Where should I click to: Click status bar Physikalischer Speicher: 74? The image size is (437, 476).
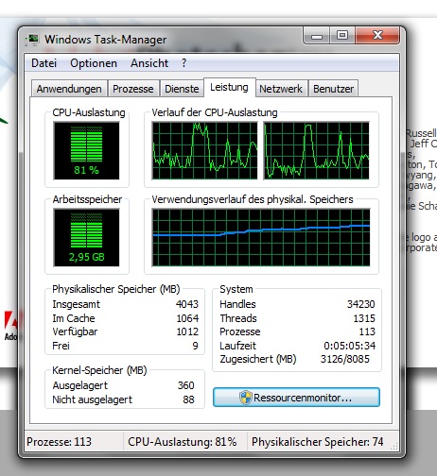tap(317, 442)
